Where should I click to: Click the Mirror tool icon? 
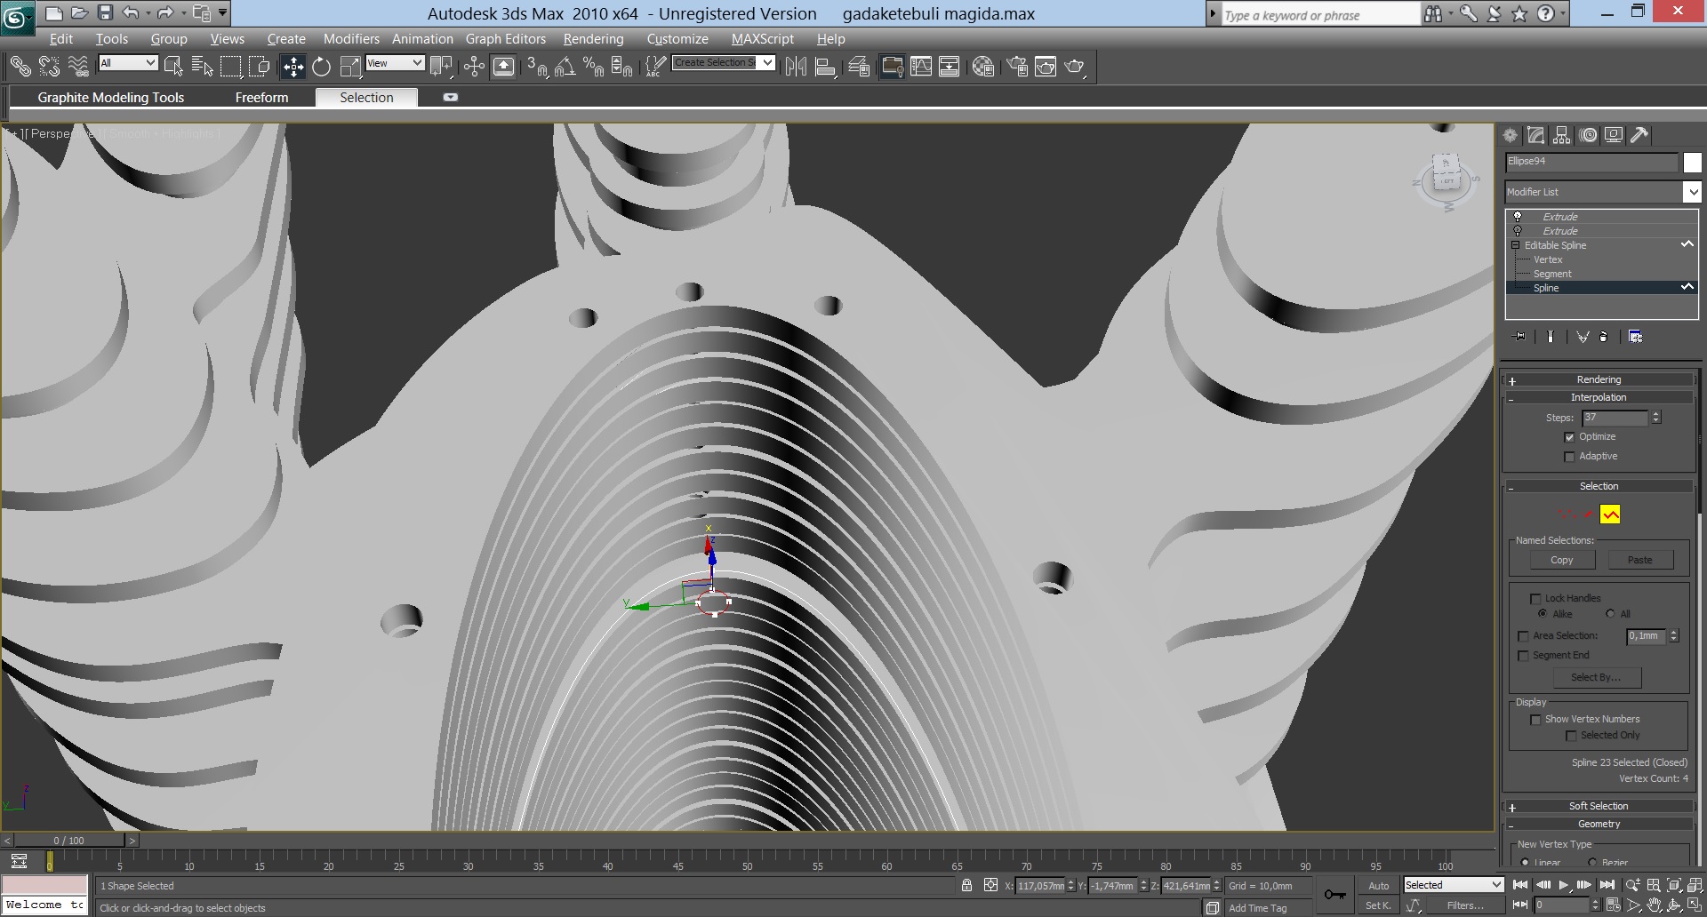click(796, 67)
